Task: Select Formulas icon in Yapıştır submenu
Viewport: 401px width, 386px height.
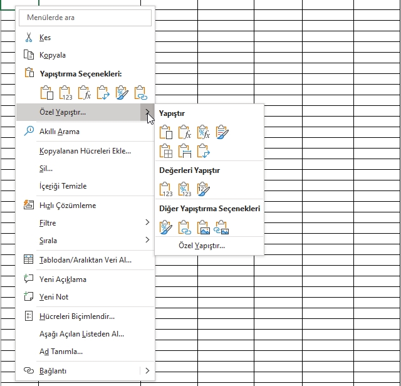Action: point(185,132)
